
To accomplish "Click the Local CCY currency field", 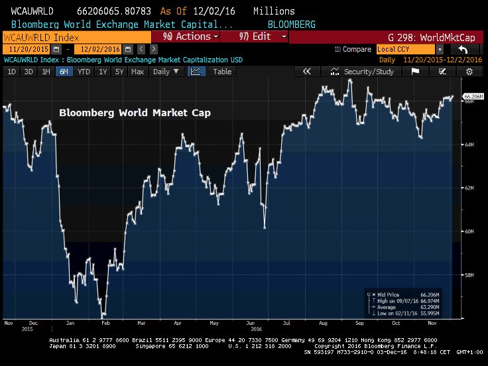I will (x=406, y=50).
